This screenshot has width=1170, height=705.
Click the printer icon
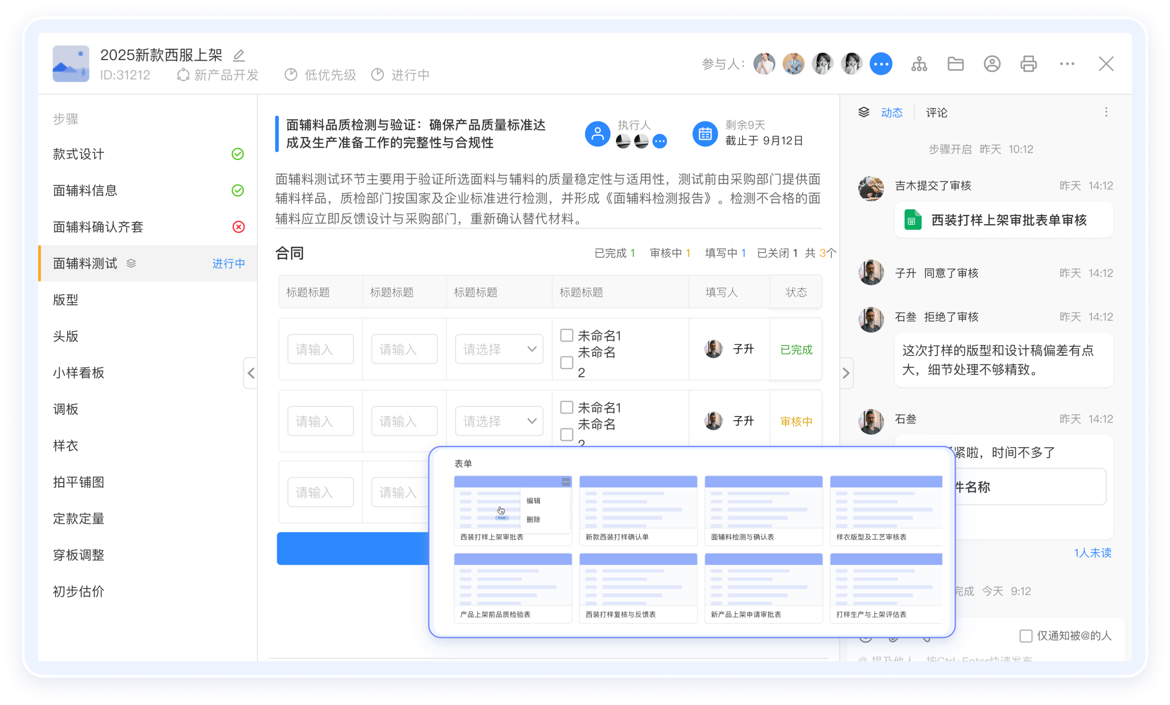(x=1028, y=64)
